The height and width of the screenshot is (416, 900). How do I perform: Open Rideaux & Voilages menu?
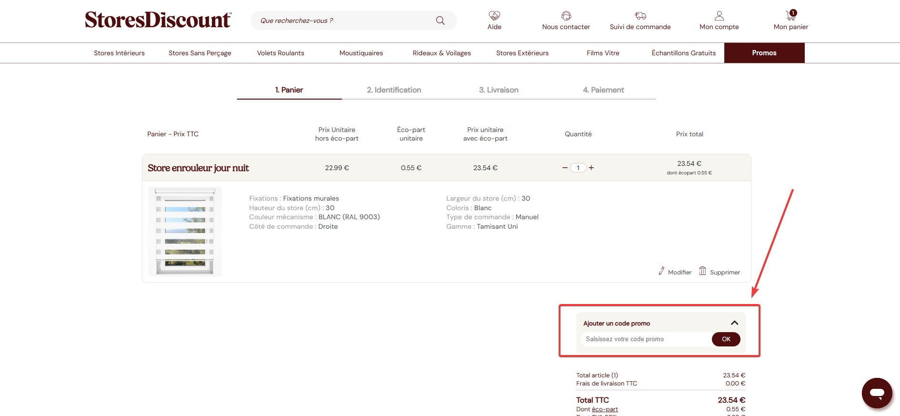(x=442, y=53)
